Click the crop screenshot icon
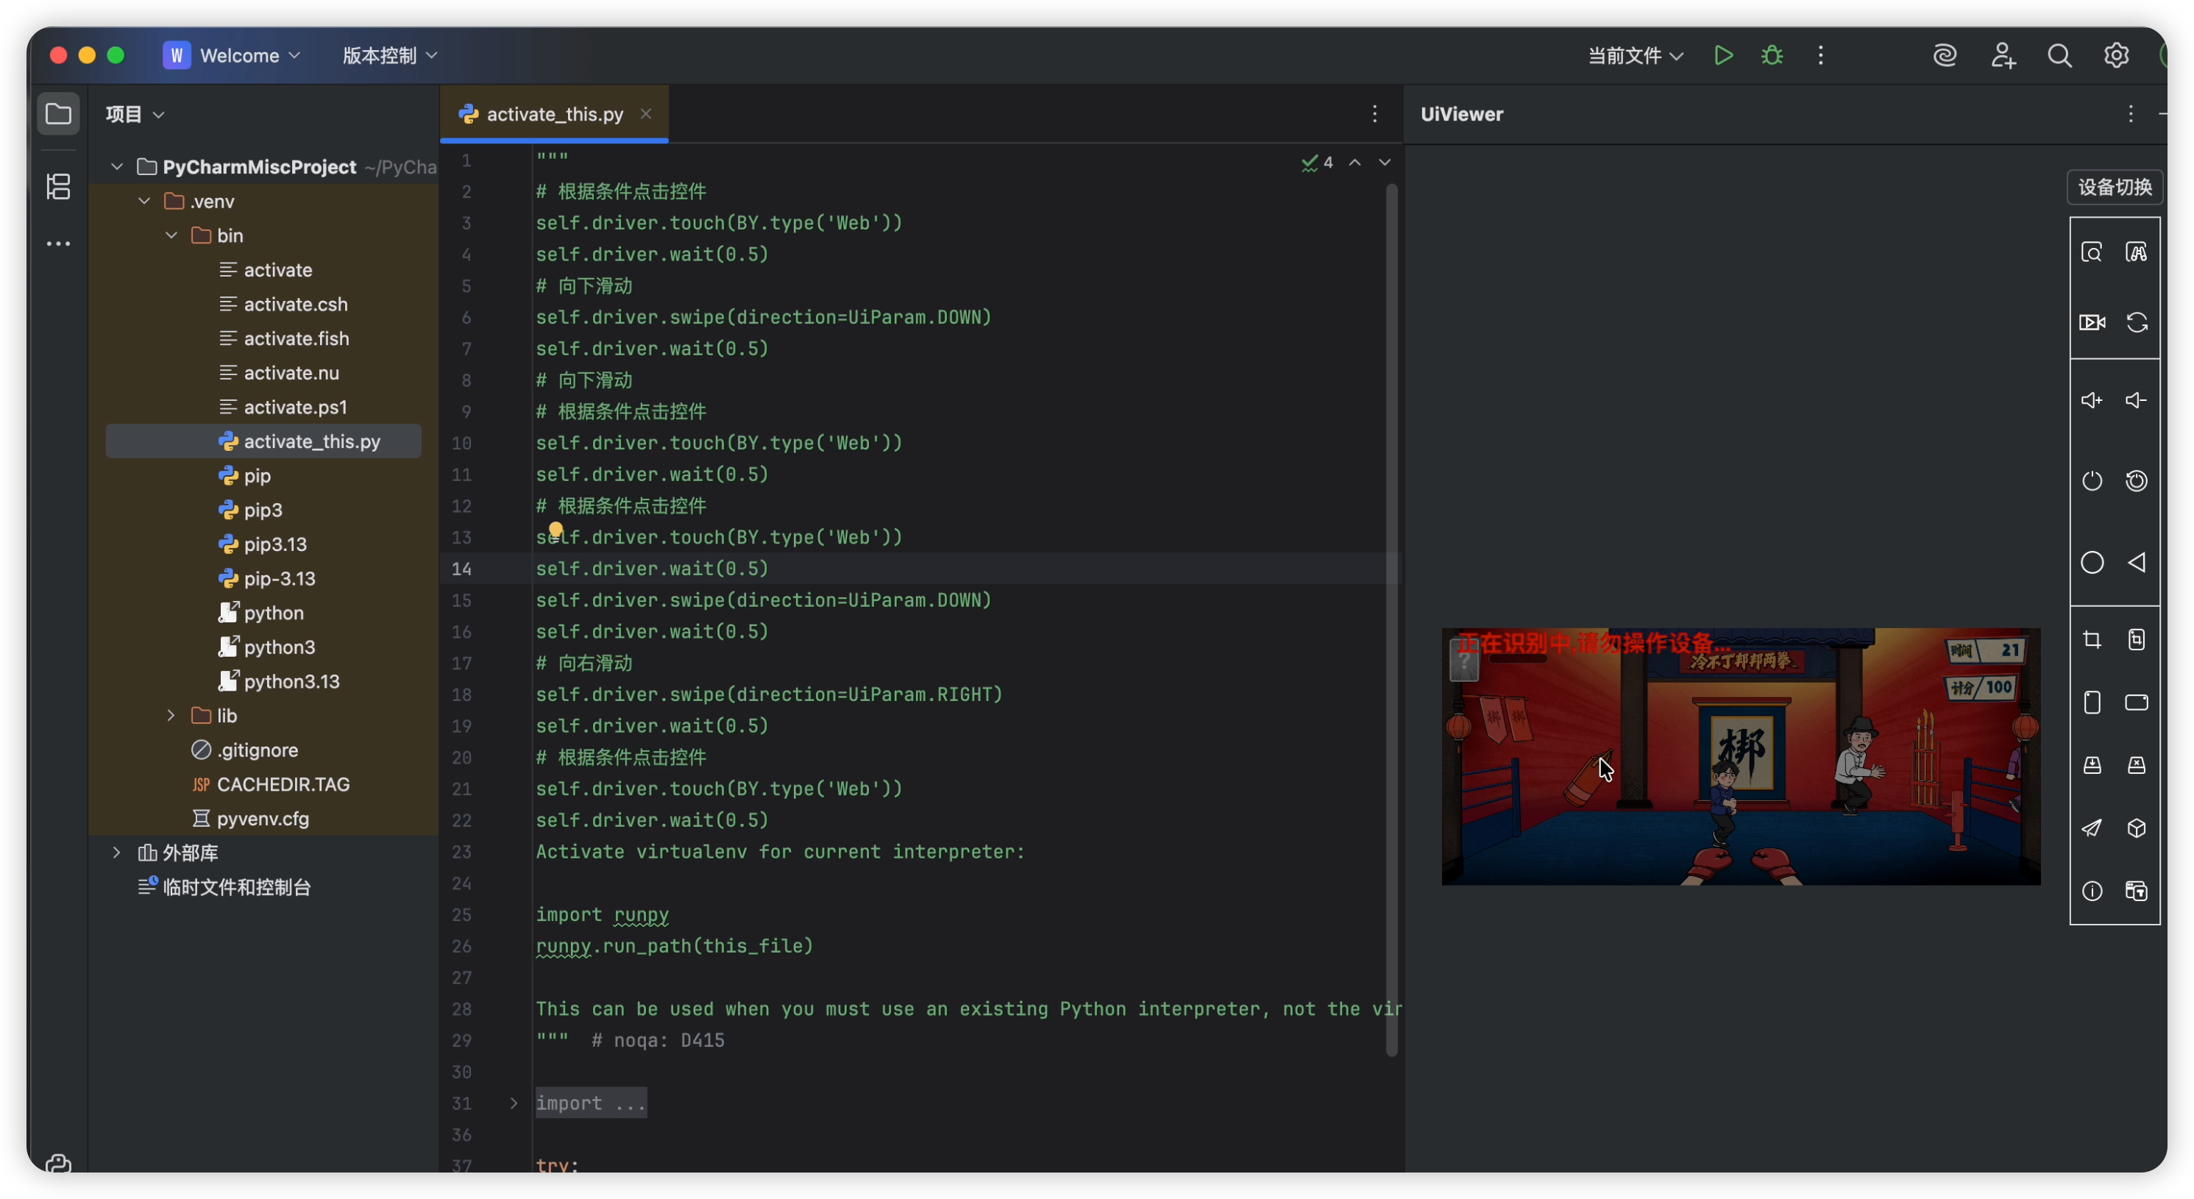 pos(2092,641)
